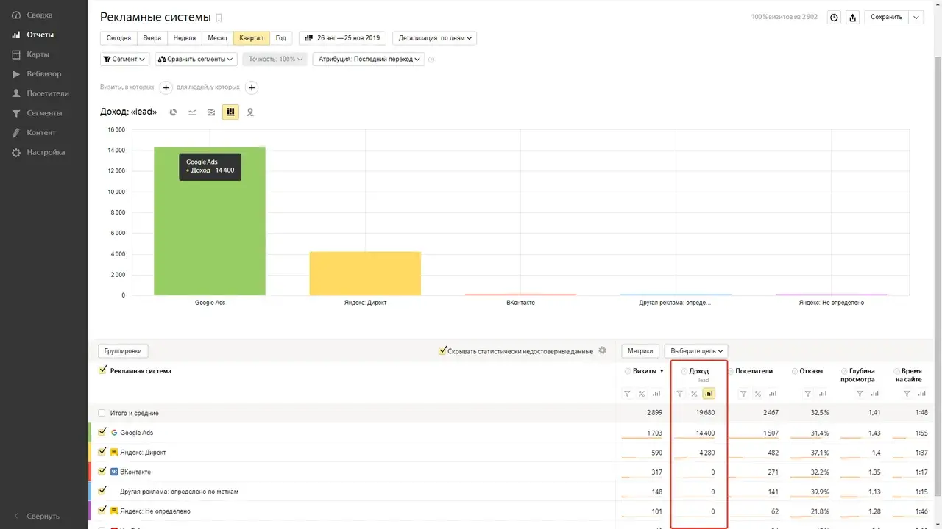
Task: Add condition for Визиты, в которых
Action: 166,87
